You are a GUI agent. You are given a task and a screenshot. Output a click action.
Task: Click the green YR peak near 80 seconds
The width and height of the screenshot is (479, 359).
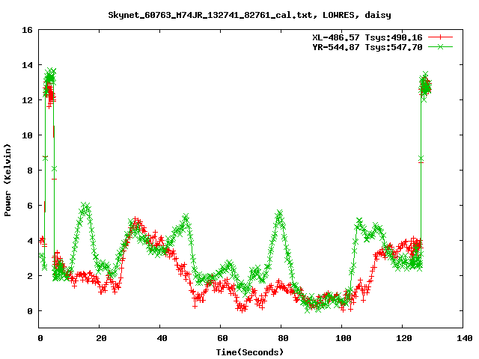(279, 212)
